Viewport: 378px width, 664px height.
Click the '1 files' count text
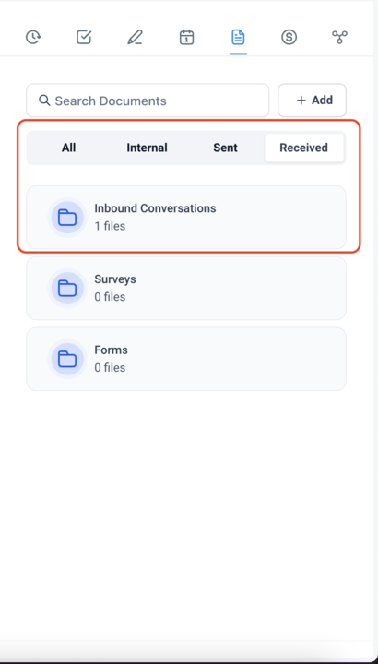point(110,226)
